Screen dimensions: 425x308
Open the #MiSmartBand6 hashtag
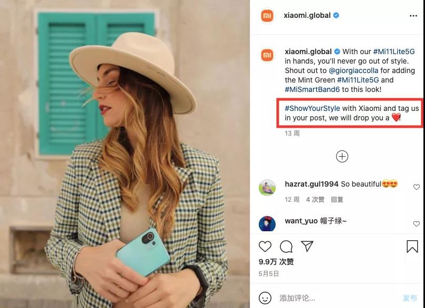pos(312,89)
